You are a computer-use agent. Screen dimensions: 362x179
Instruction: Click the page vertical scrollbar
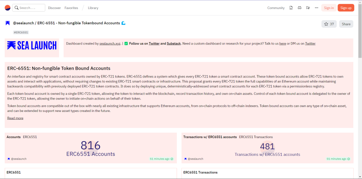coord(360,89)
